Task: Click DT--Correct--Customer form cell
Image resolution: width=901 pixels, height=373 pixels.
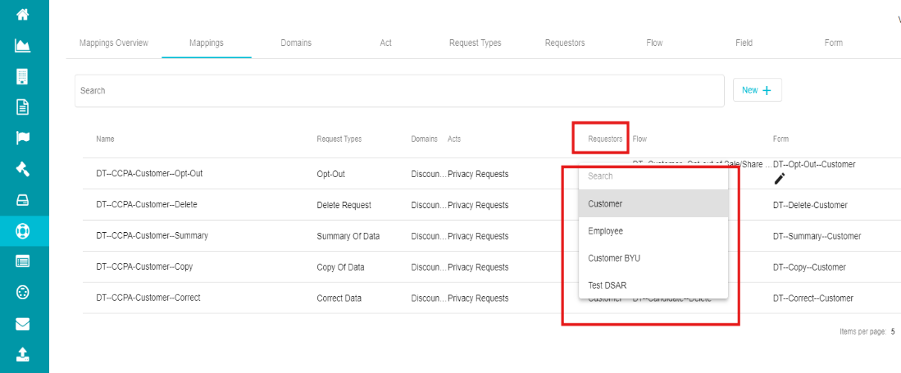Action: (x=813, y=298)
